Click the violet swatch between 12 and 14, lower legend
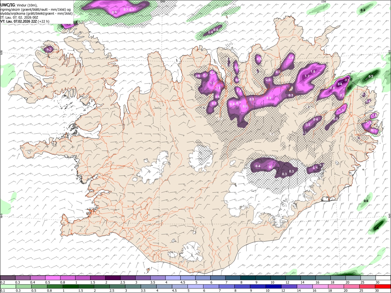This screenshot has height=293, width=391. [x=288, y=286]
